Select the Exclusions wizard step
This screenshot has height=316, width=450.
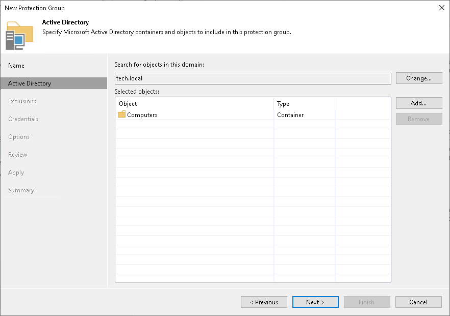(x=22, y=101)
